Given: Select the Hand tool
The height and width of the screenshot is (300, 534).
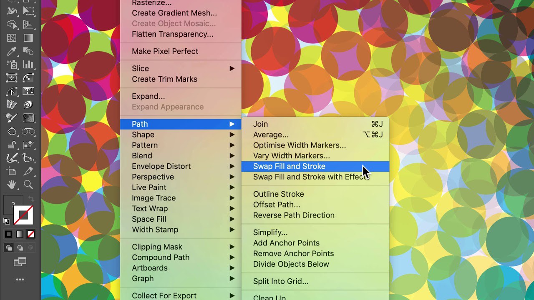Looking at the screenshot, I should tap(12, 185).
